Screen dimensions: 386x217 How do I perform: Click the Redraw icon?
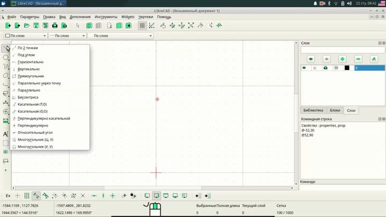(x=163, y=25)
